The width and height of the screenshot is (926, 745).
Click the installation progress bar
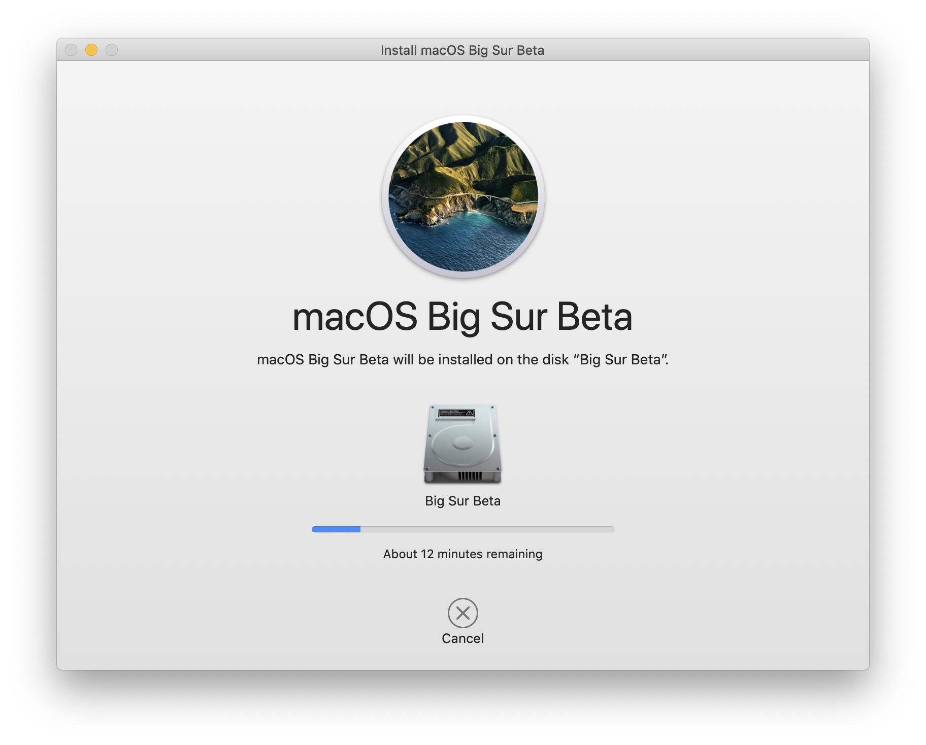pos(462,529)
